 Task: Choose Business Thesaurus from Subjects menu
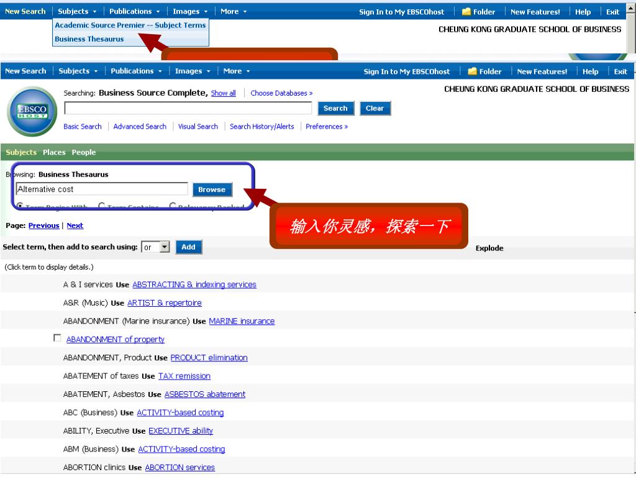(x=89, y=39)
